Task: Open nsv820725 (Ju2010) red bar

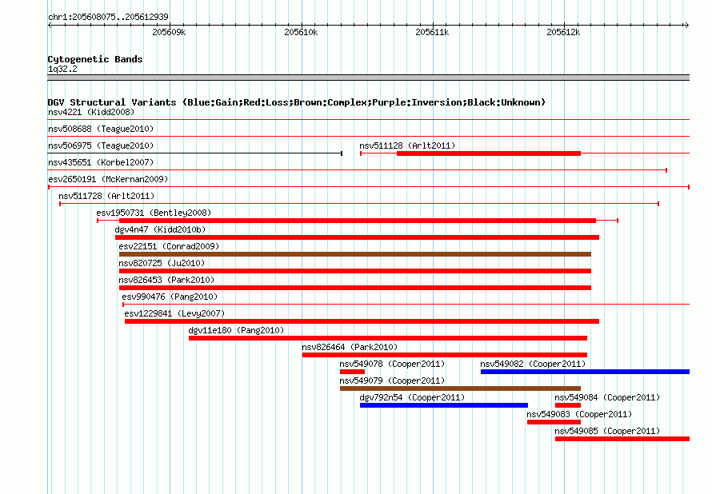Action: point(355,271)
